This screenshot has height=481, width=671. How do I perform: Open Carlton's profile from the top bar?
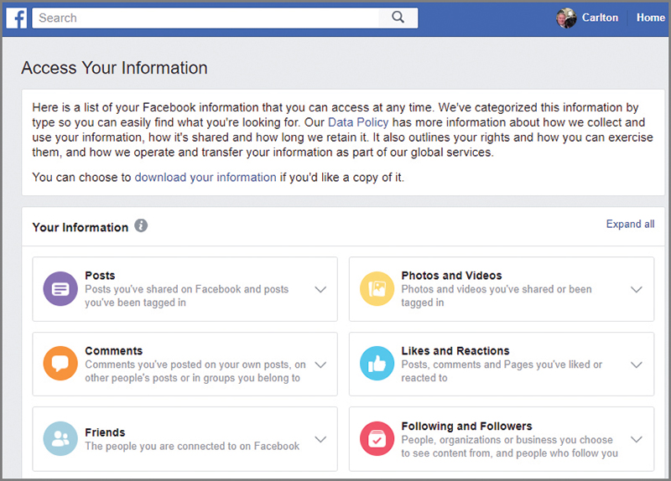(x=590, y=18)
